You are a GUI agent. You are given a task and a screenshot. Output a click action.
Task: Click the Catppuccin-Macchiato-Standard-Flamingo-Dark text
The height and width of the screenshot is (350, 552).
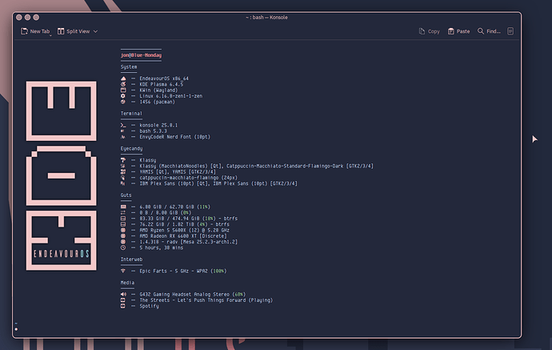pyautogui.click(x=285, y=166)
